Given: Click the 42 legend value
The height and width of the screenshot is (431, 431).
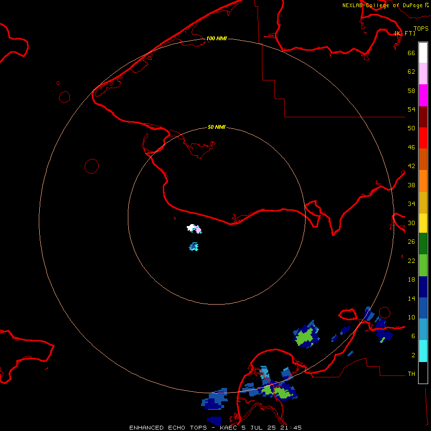Looking at the screenshot, I should pyautogui.click(x=411, y=166).
